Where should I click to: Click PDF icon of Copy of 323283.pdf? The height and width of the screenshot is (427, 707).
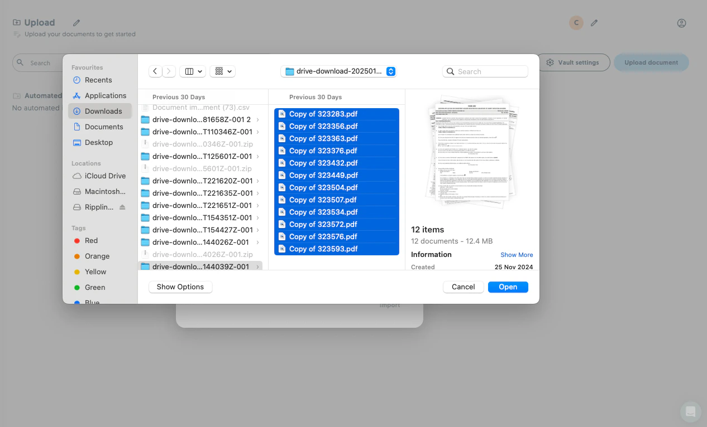pos(282,114)
